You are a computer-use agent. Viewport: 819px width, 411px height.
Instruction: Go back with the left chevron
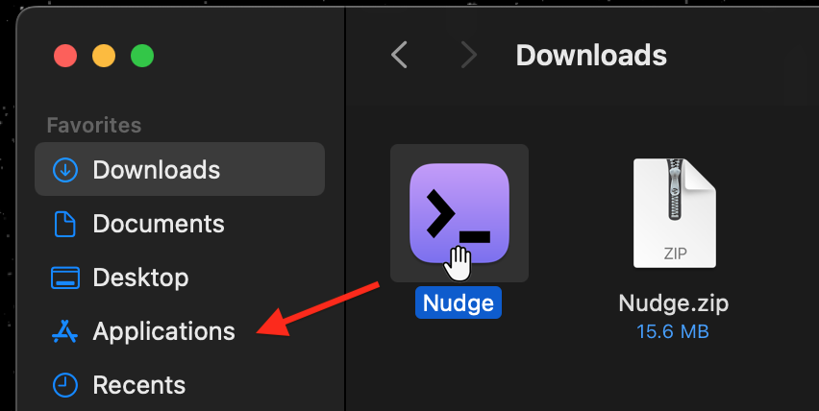coord(399,55)
